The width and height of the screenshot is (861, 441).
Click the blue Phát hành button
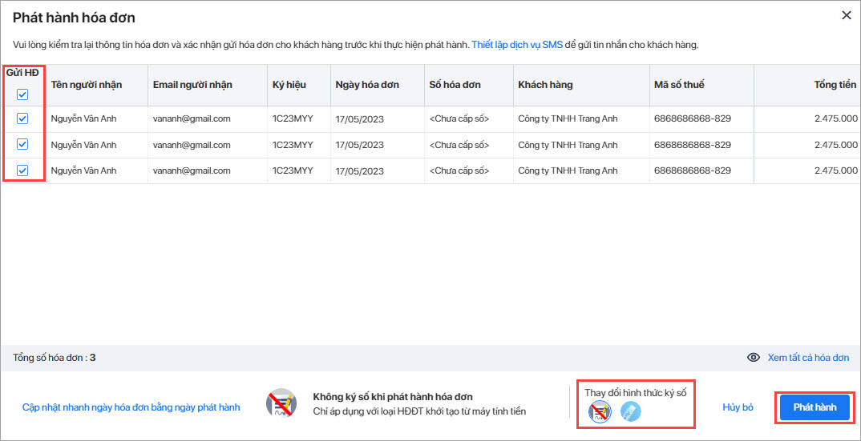(815, 407)
